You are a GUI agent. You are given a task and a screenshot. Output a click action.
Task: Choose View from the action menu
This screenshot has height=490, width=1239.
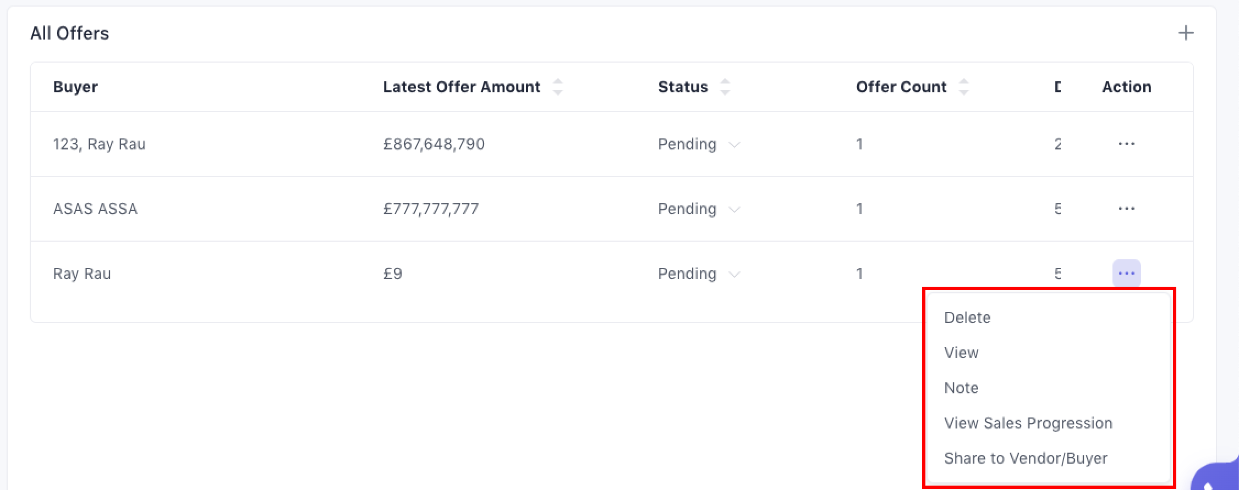[961, 353]
